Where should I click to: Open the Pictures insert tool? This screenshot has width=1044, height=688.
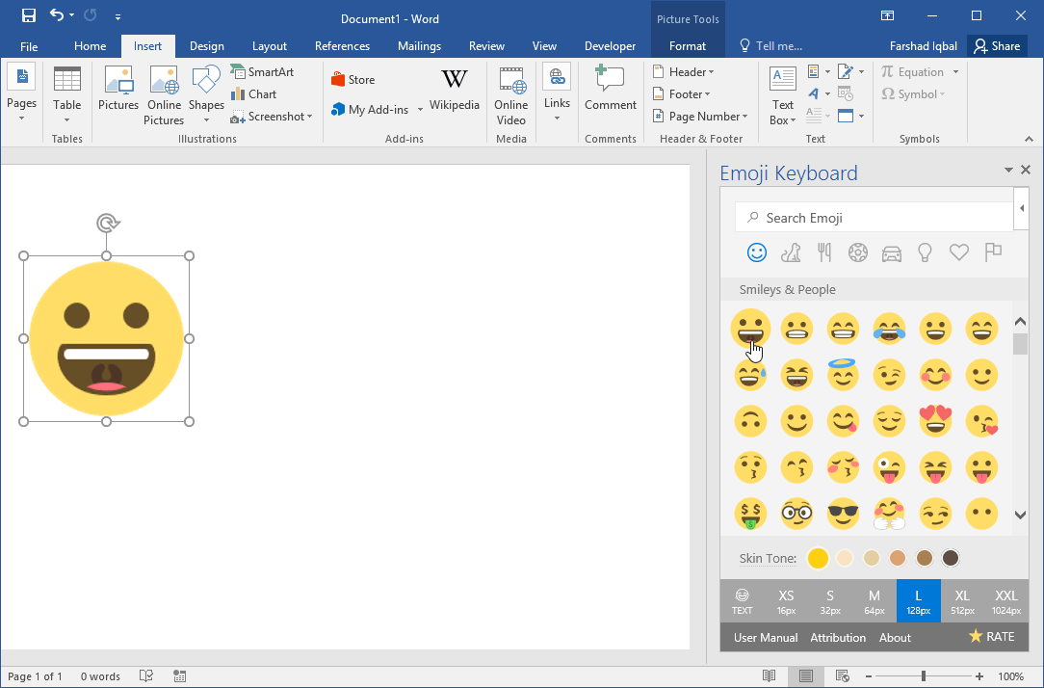point(118,92)
